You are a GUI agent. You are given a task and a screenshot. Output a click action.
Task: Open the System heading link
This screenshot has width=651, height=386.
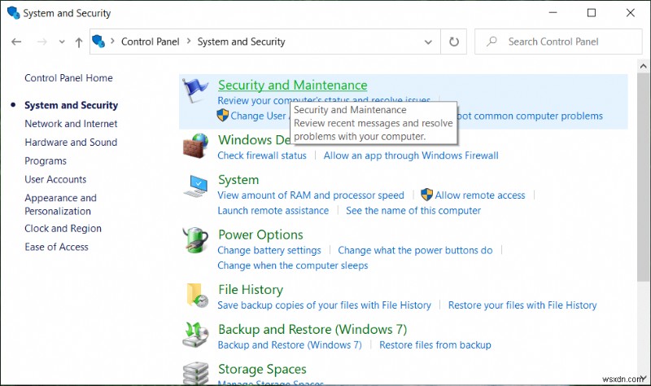pos(238,179)
